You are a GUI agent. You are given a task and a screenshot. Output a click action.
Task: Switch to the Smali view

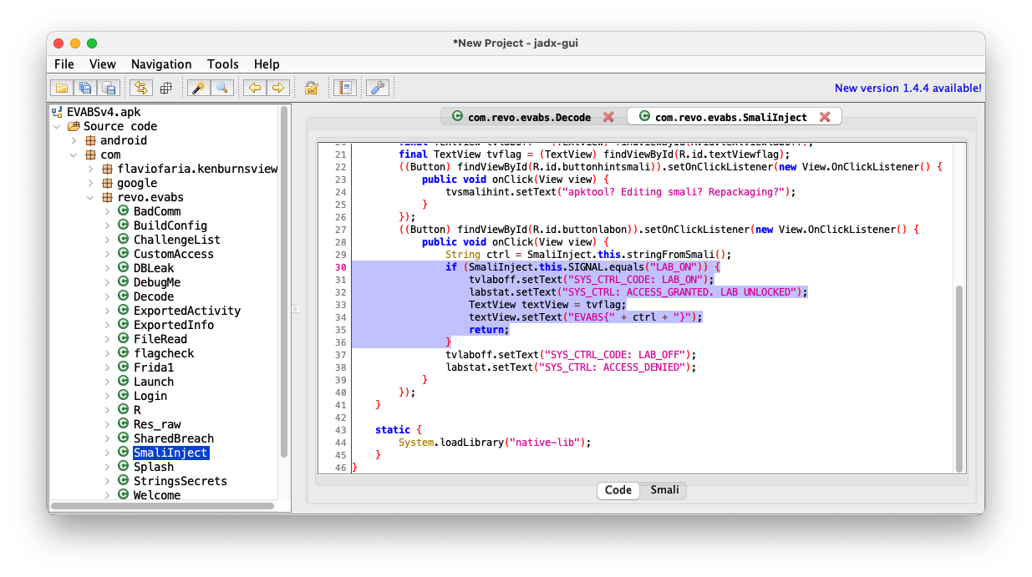664,490
